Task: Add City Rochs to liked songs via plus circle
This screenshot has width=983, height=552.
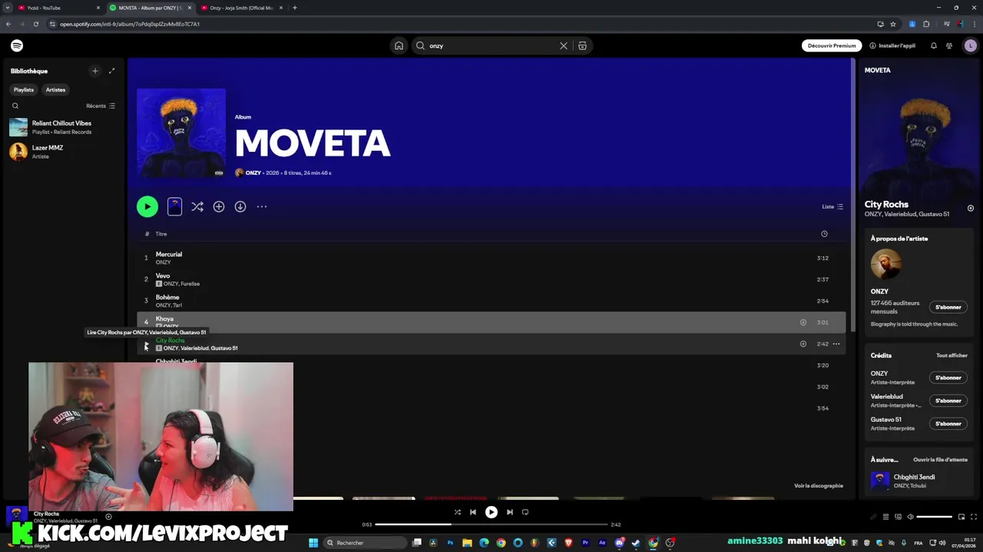Action: [803, 344]
